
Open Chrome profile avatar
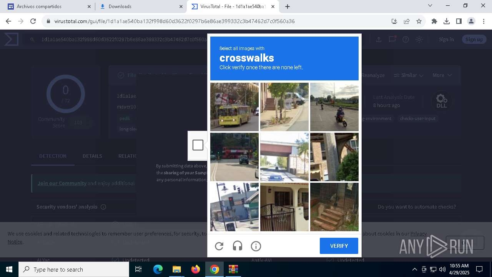471,21
